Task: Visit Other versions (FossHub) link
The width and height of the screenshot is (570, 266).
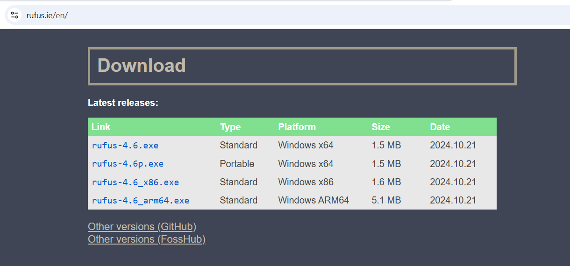Action: [147, 239]
